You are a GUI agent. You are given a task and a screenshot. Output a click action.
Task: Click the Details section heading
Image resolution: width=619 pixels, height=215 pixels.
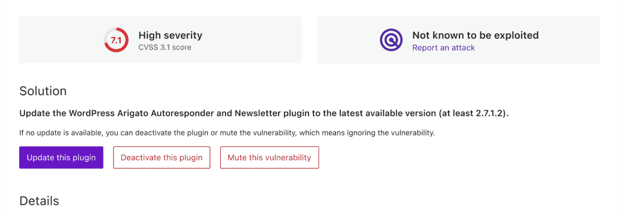pyautogui.click(x=39, y=201)
